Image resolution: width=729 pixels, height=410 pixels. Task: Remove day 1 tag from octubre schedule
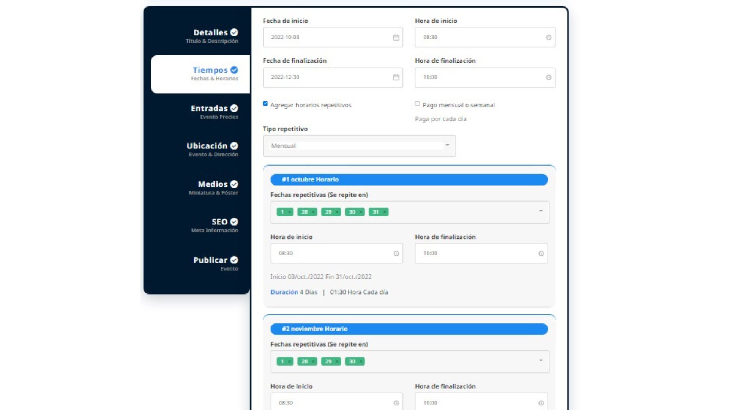[x=289, y=212]
